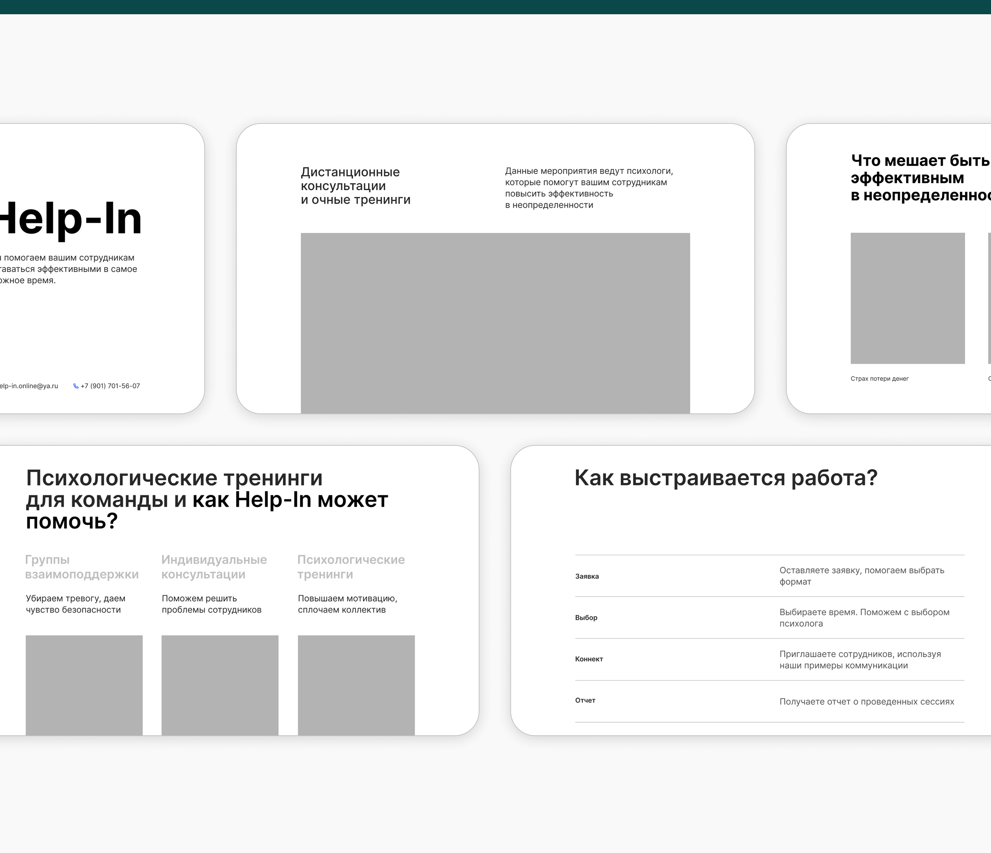Select the gray "Психологические тренинги" column heading
Viewport: 991px width, 853px height.
[351, 567]
